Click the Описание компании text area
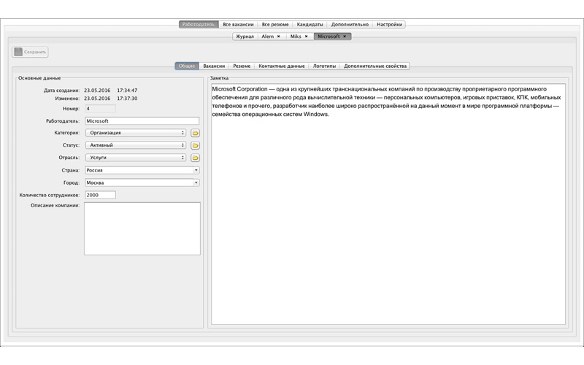 coord(142,228)
